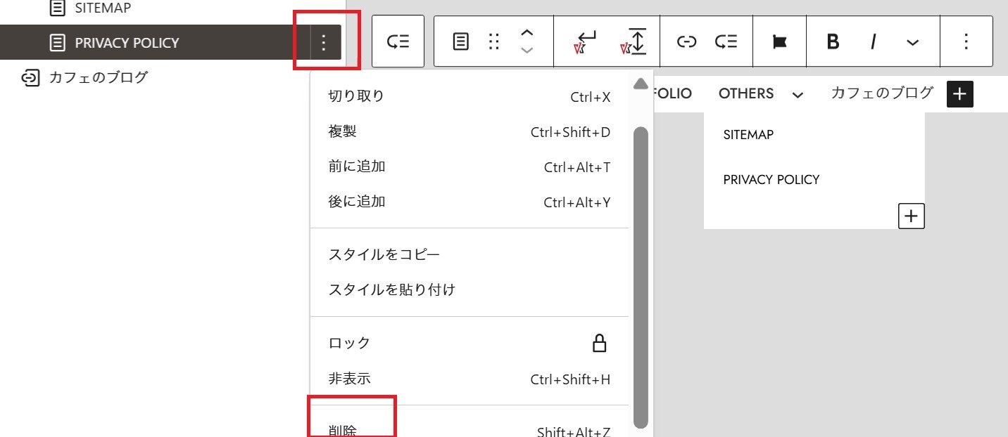Choose 切り取り from the context menu
This screenshot has height=437, width=1008.
(x=470, y=96)
